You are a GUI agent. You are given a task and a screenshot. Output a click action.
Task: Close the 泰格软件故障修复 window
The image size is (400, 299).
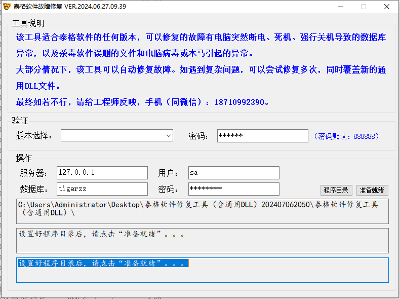[386, 7]
